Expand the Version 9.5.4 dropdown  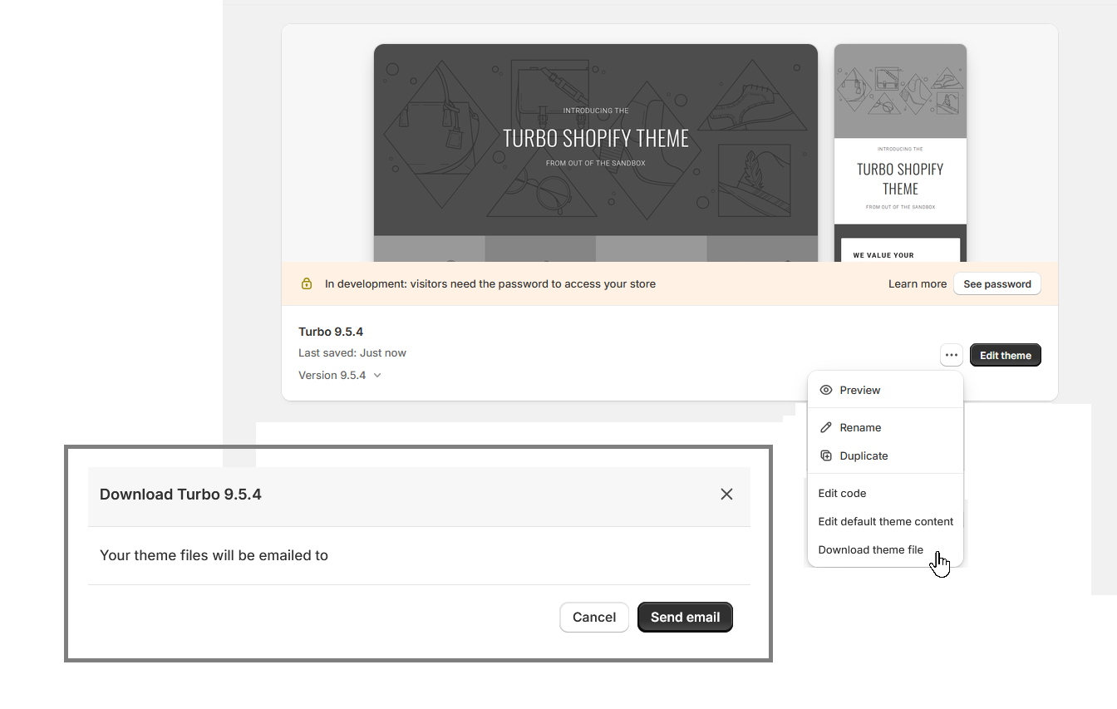pos(340,375)
